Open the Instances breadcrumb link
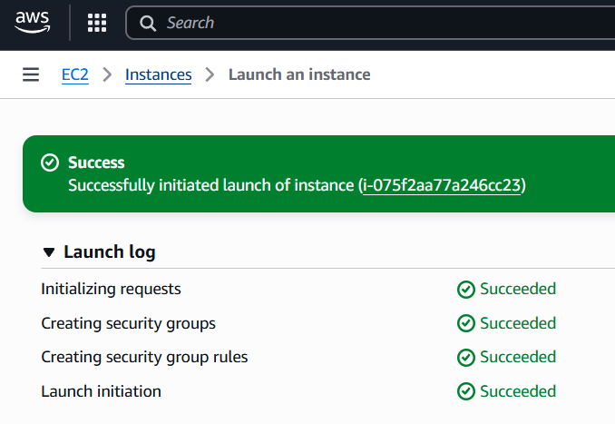 159,74
